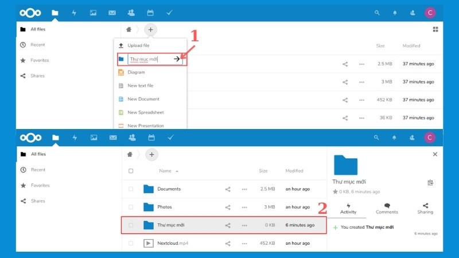Select the Photos folder checkbox
The width and height of the screenshot is (459, 258).
131,207
